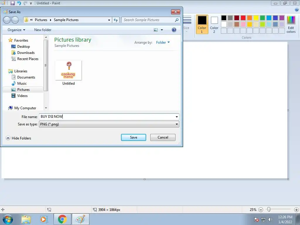Open the Windows Start menu
The height and width of the screenshot is (225, 300).
(x=8, y=219)
